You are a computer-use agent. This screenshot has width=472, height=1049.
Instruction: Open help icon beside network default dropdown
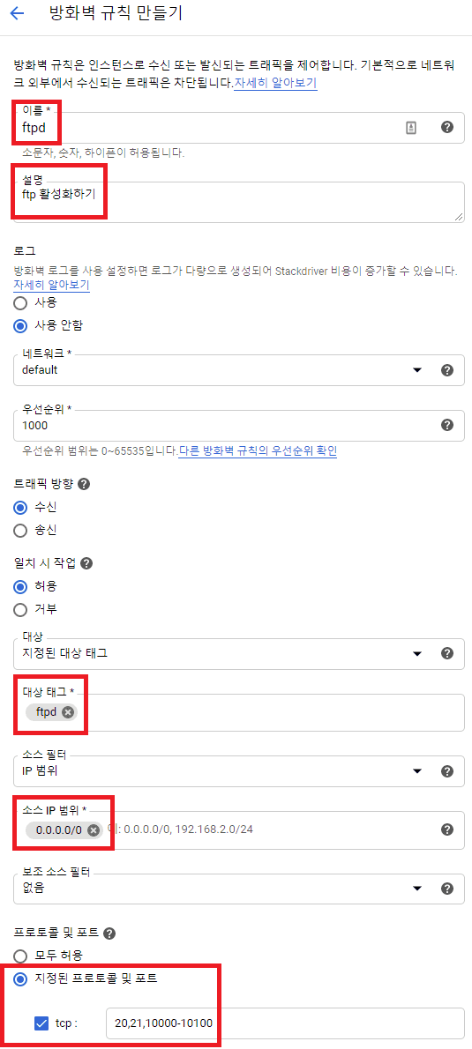[448, 370]
